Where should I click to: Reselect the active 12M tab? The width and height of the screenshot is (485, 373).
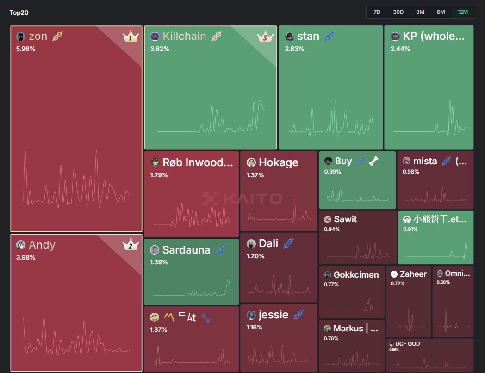click(x=462, y=12)
